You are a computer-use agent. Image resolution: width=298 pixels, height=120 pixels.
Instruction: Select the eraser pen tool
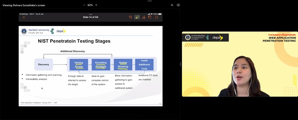[x=143, y=17]
